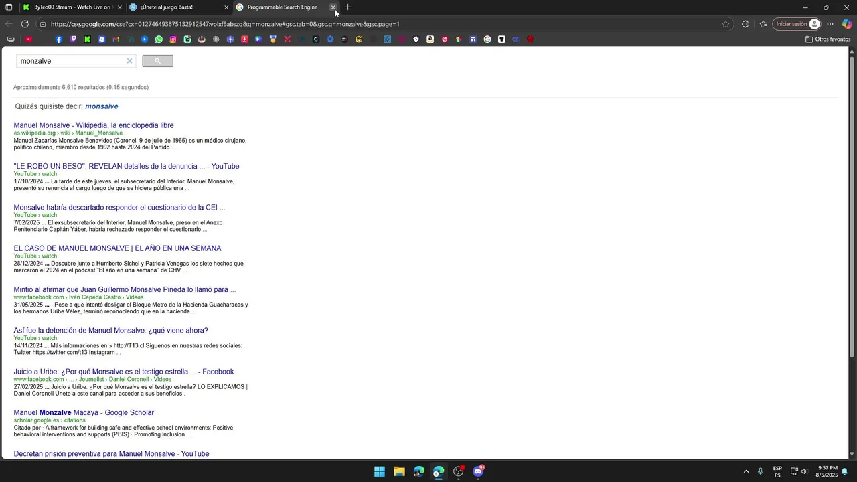Open the "LE ROBÓ UN BESO" YouTube result
Image resolution: width=857 pixels, height=482 pixels.
127,166
